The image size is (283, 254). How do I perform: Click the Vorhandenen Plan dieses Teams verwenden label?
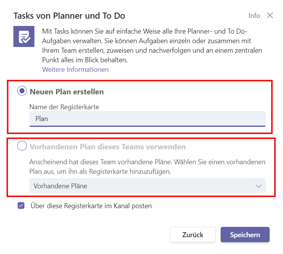108,147
